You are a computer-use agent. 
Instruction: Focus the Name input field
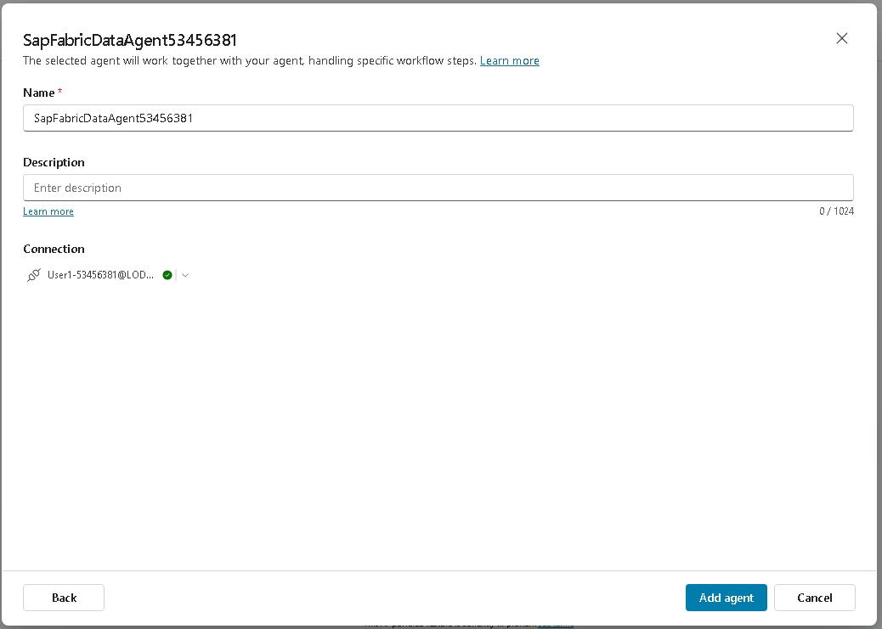pyautogui.click(x=438, y=118)
